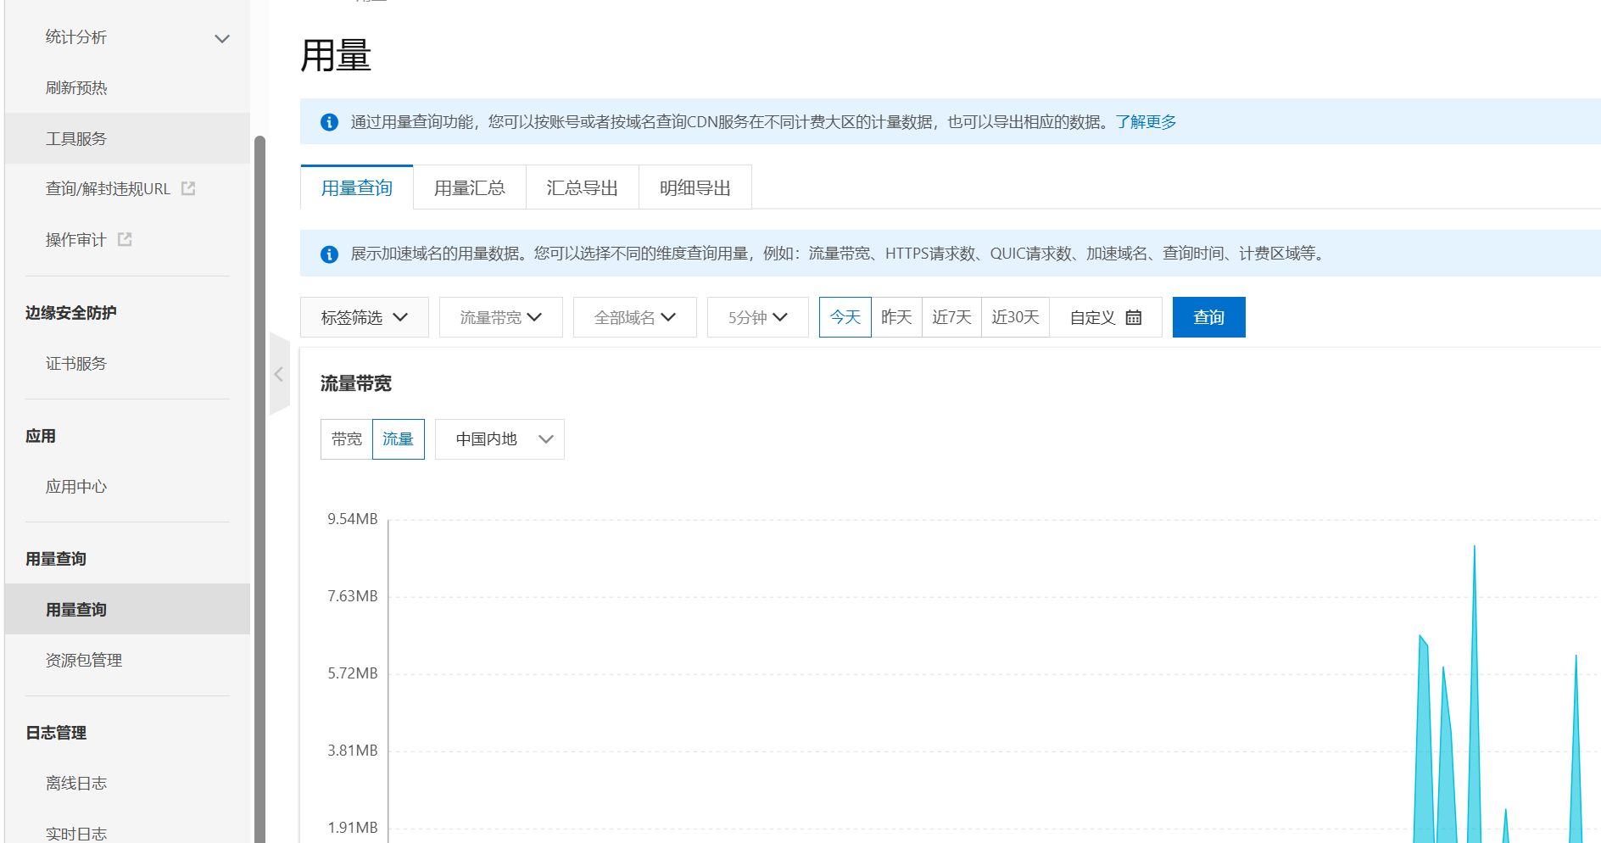Viewport: 1601px width, 843px height.
Task: Switch to the 汇总导出 tab
Action: click(x=583, y=187)
